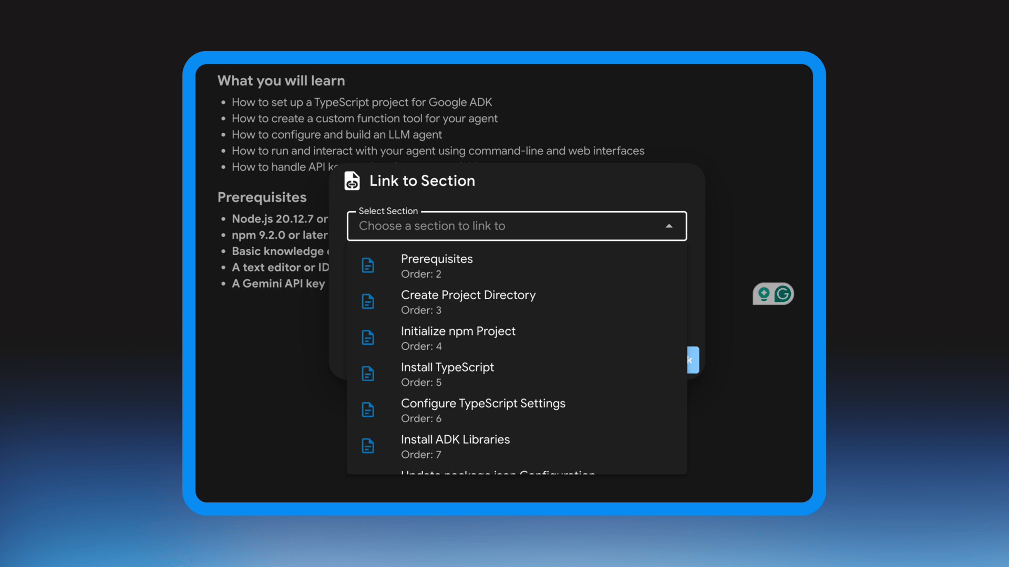Click the Link to Section header icon
1009x567 pixels.
click(x=352, y=181)
